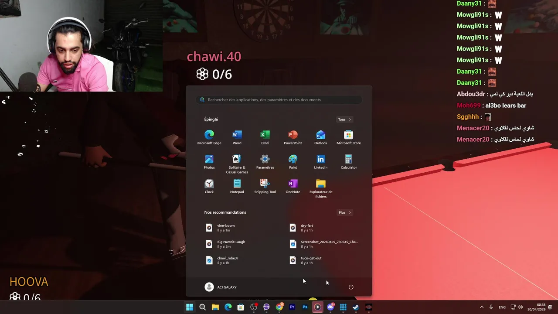The width and height of the screenshot is (558, 314).
Task: Open the Snipping Tool
Action: tap(265, 186)
